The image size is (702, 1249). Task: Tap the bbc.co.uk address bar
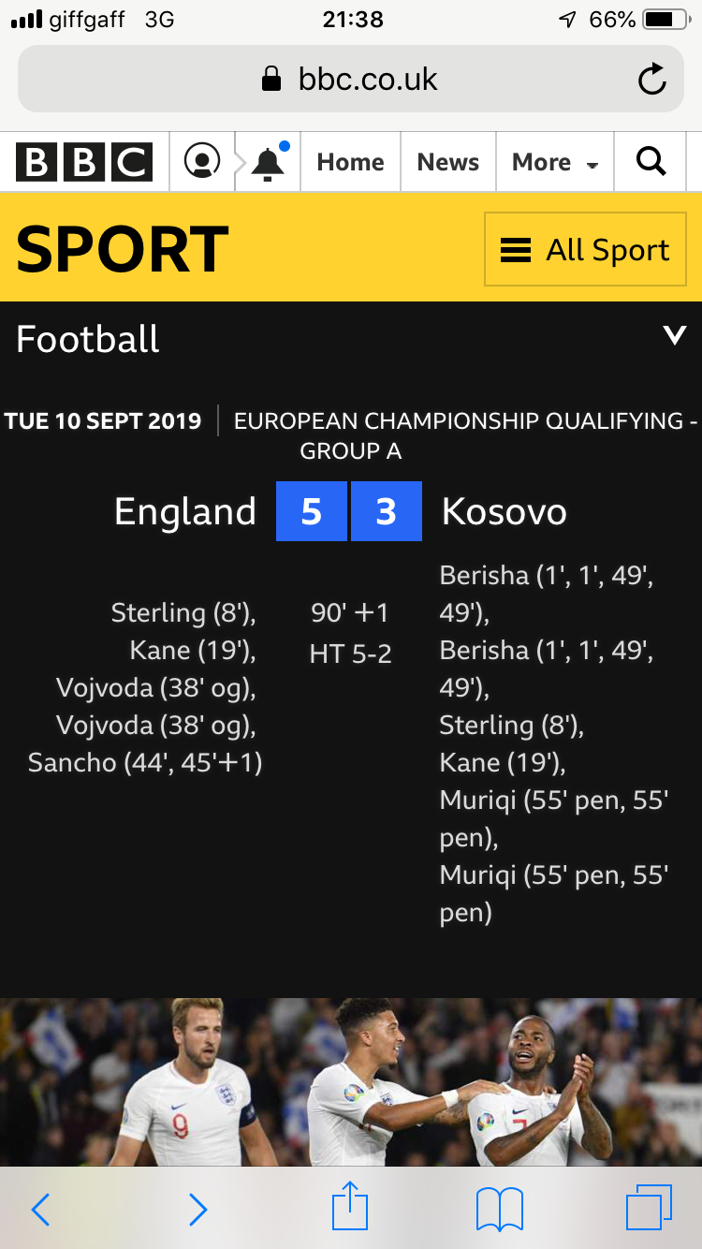point(351,80)
